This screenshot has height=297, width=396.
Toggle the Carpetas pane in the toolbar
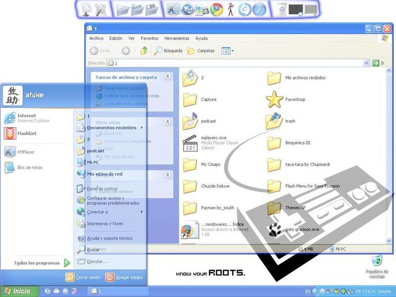pyautogui.click(x=201, y=51)
